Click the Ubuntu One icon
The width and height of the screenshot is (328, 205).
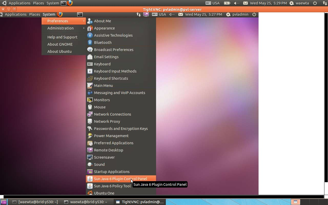(x=90, y=193)
